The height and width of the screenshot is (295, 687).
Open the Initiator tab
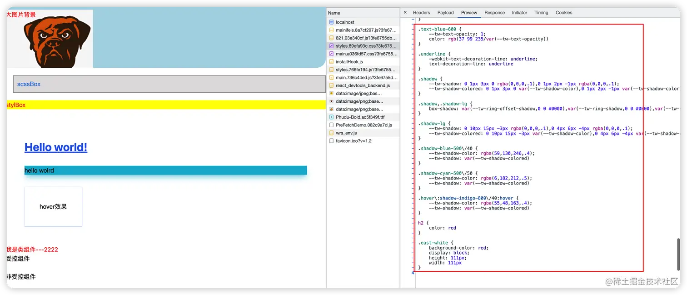(519, 13)
